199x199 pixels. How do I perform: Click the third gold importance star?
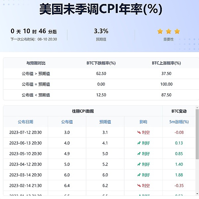177,31
